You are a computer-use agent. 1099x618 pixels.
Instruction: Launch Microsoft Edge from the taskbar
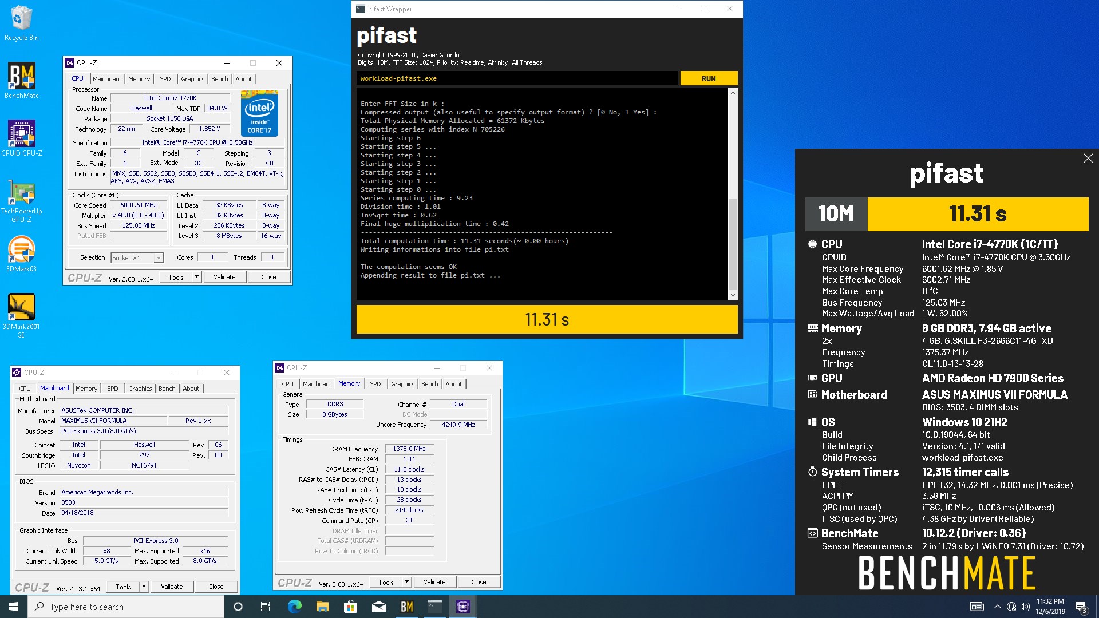point(294,607)
